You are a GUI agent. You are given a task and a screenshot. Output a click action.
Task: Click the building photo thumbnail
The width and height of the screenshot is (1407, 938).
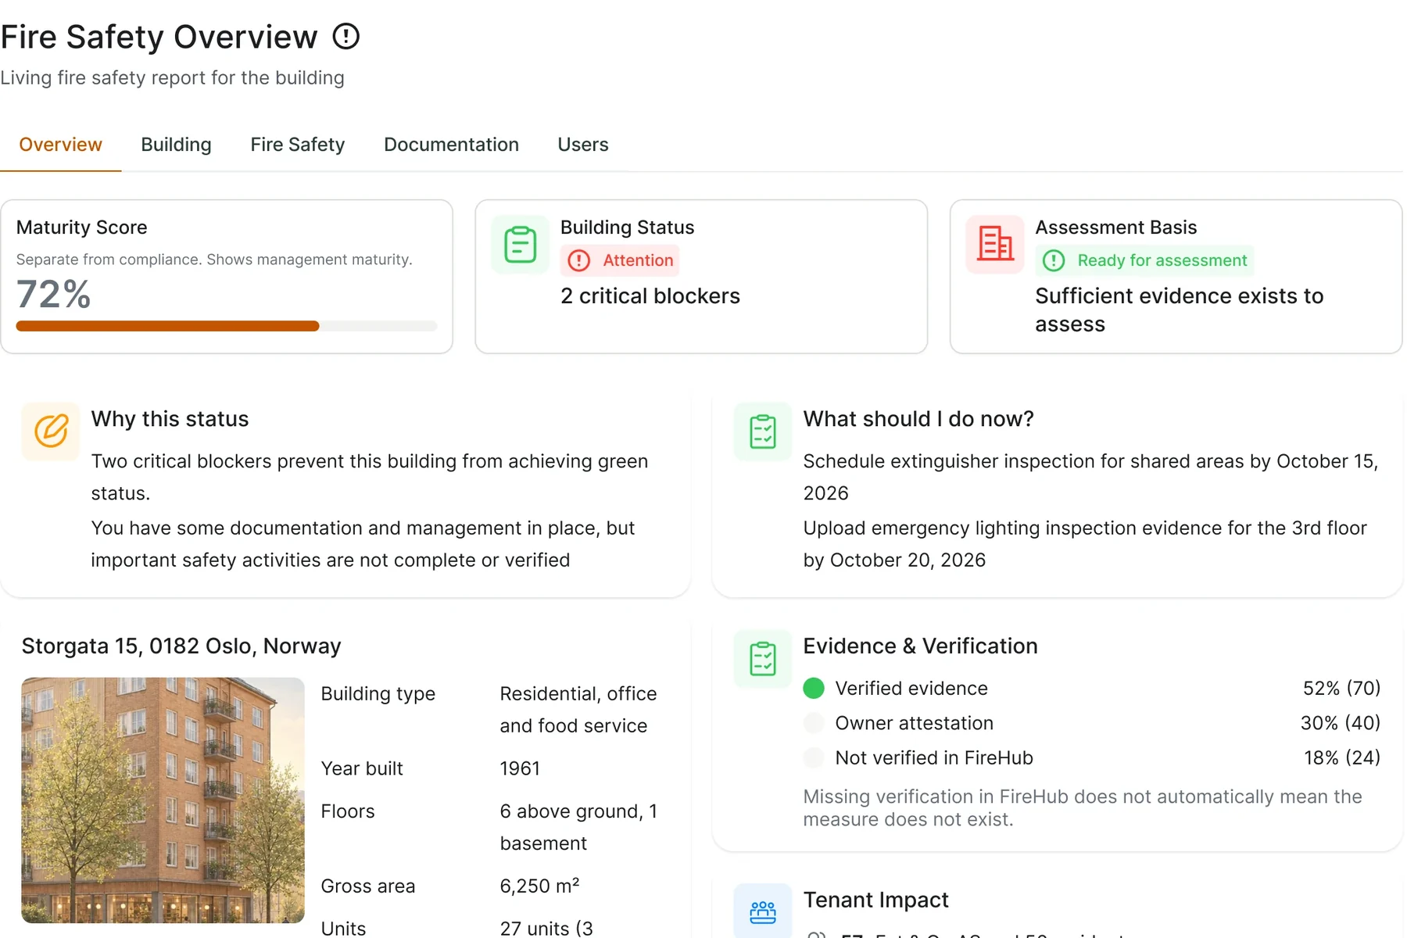point(163,800)
